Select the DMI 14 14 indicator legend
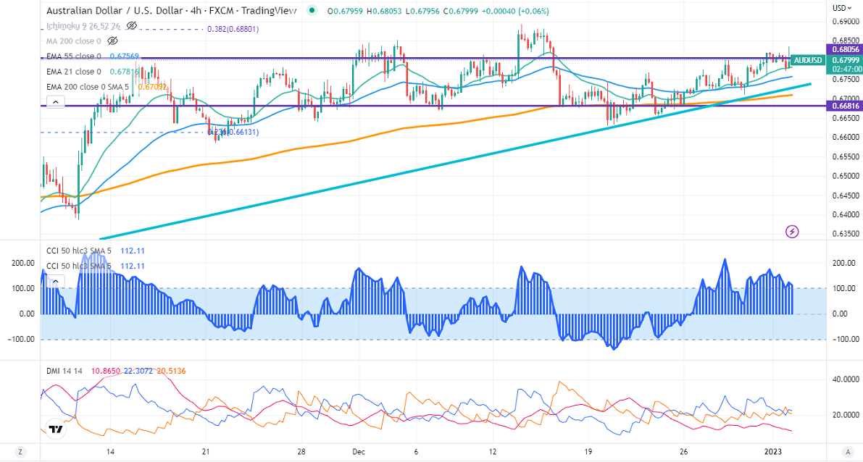The height and width of the screenshot is (462, 863). coord(64,371)
